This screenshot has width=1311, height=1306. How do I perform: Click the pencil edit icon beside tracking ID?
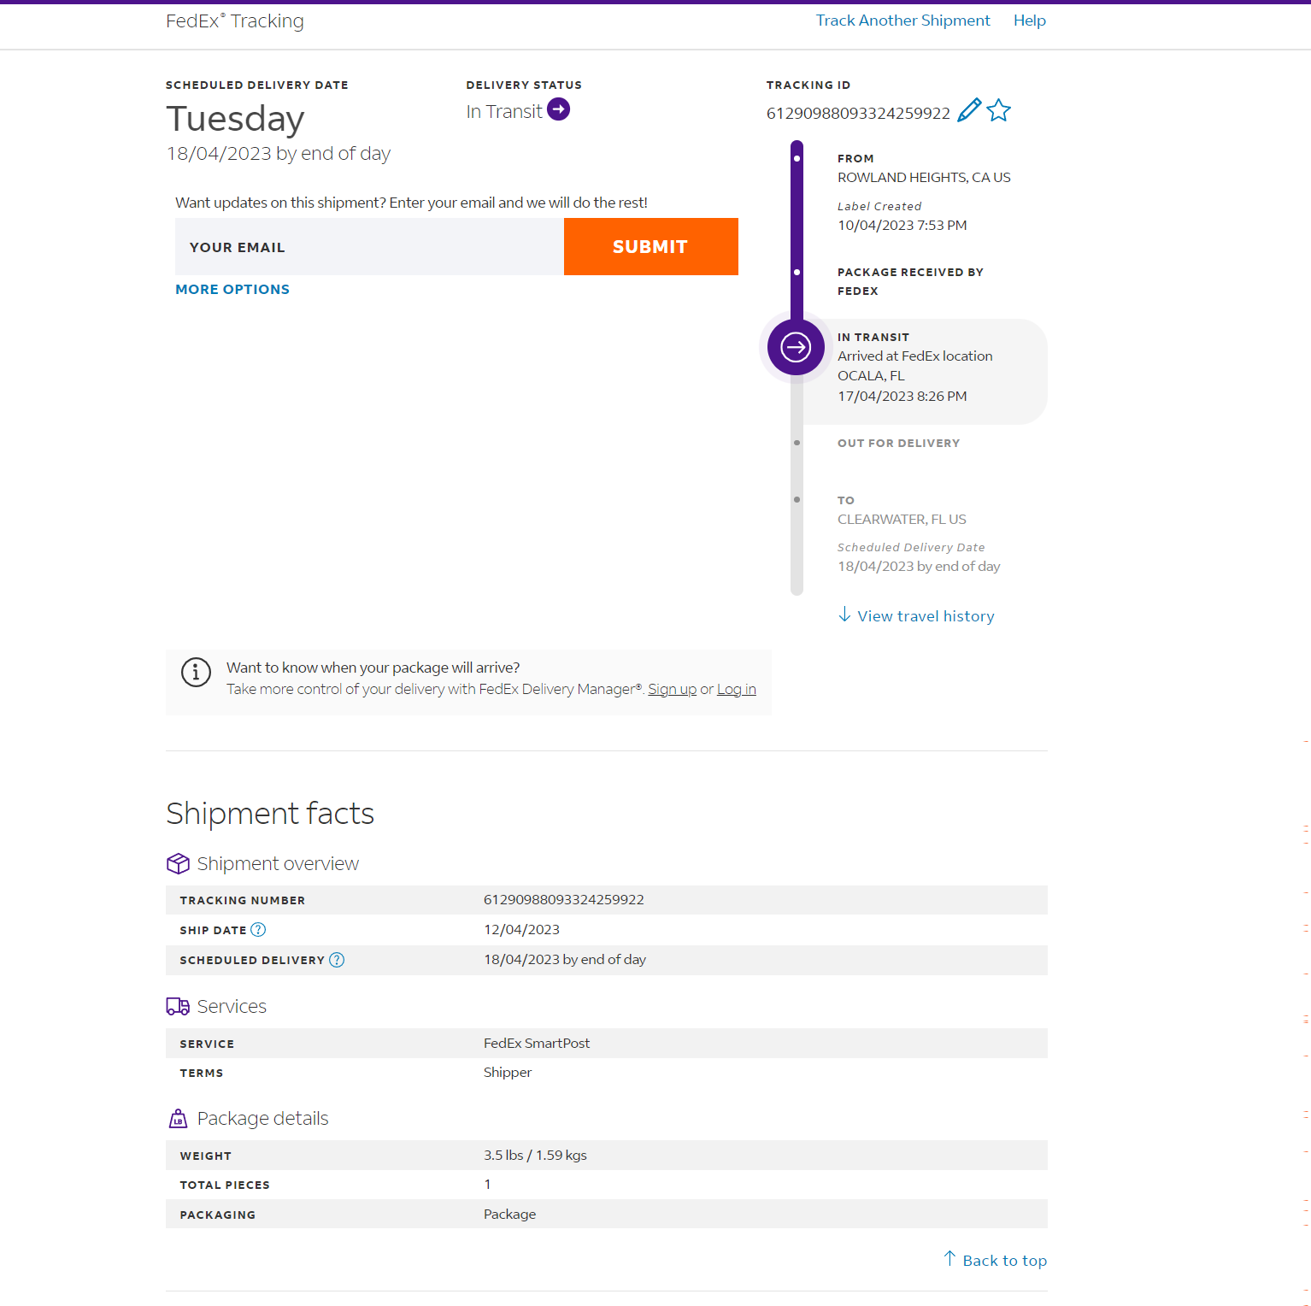coord(968,110)
